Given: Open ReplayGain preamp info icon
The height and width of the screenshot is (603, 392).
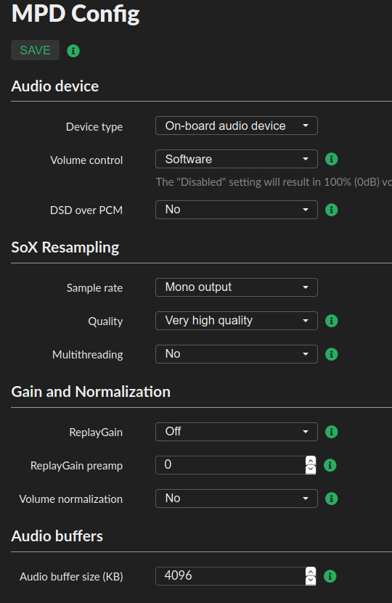Looking at the screenshot, I should pyautogui.click(x=330, y=465).
